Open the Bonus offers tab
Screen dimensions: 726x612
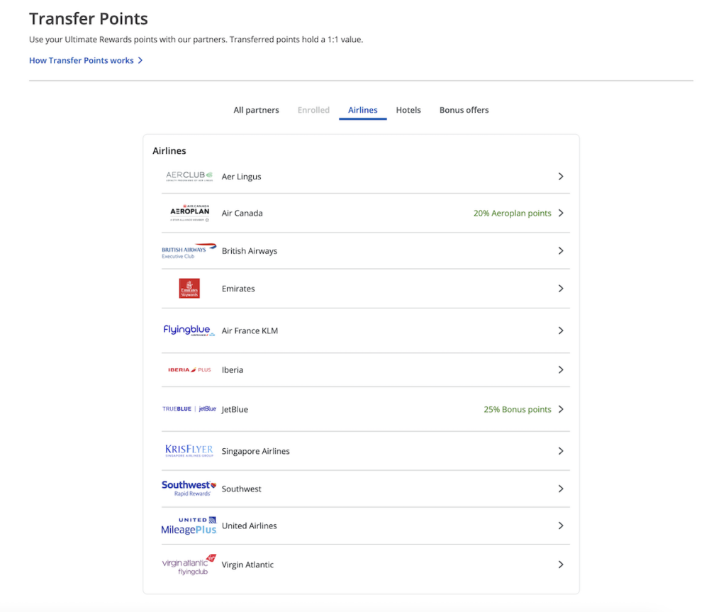(x=464, y=110)
